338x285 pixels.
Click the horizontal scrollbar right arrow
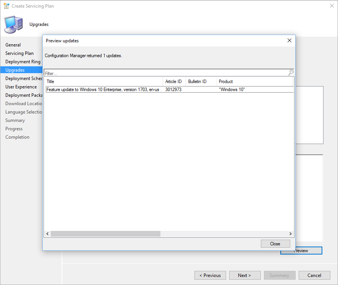290,234
